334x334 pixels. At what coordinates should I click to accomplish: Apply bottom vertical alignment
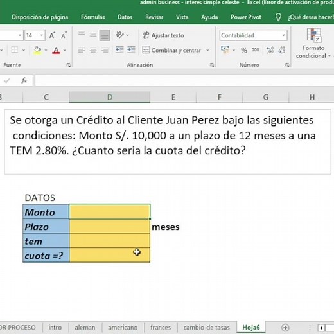coord(105,35)
